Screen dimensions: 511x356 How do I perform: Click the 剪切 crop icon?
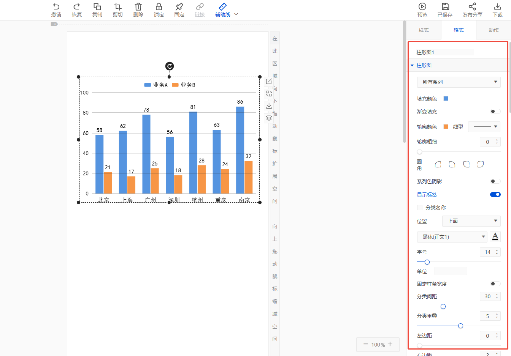point(118,6)
